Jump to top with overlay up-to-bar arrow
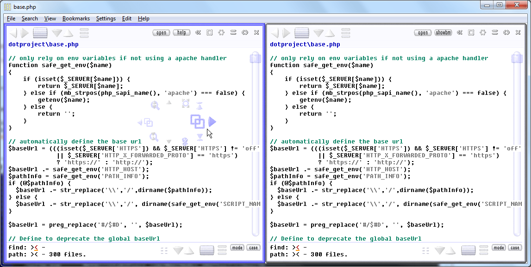The height and width of the screenshot is (267, 531). [x=200, y=106]
